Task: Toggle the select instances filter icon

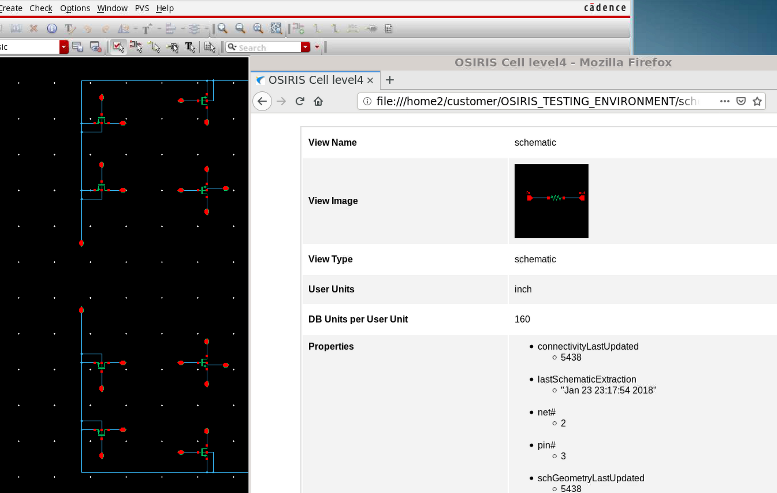Action: pos(136,47)
